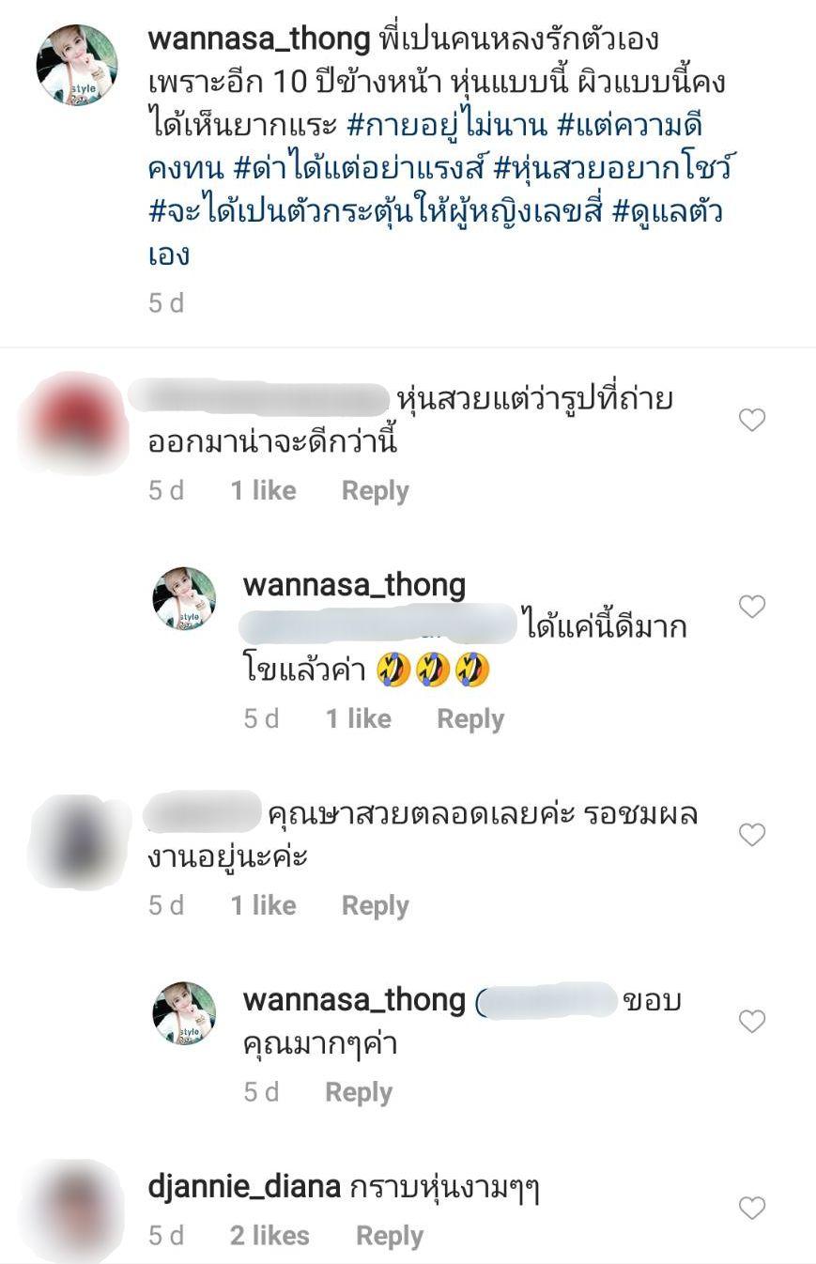Open hashtag #หุ่นสวยอยากโชว์
The width and height of the screenshot is (816, 1264).
[613, 168]
